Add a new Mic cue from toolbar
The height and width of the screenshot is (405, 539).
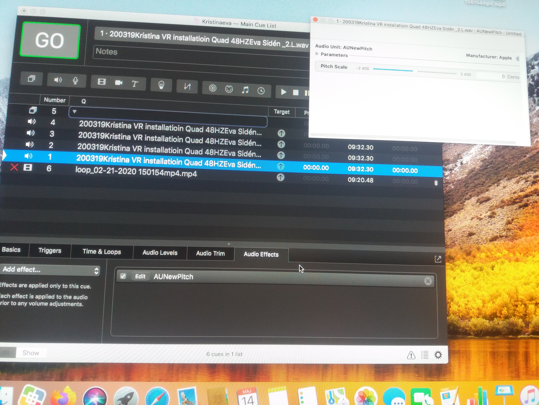tap(75, 80)
